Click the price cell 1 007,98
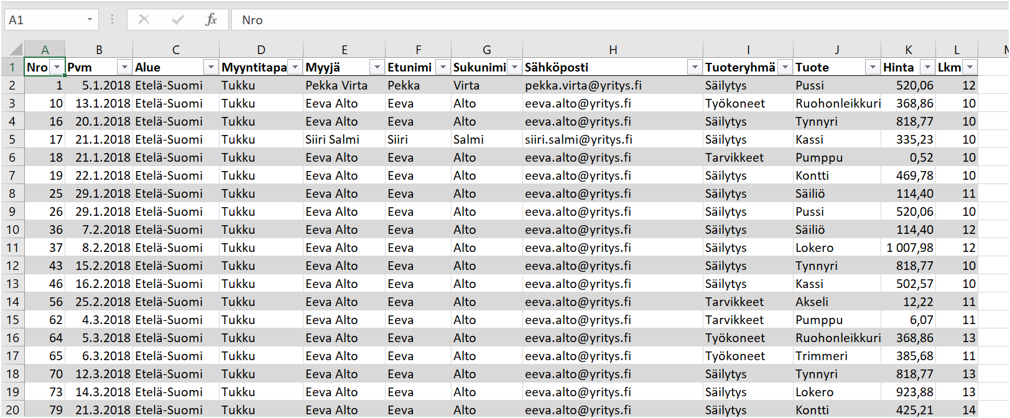 (x=909, y=248)
